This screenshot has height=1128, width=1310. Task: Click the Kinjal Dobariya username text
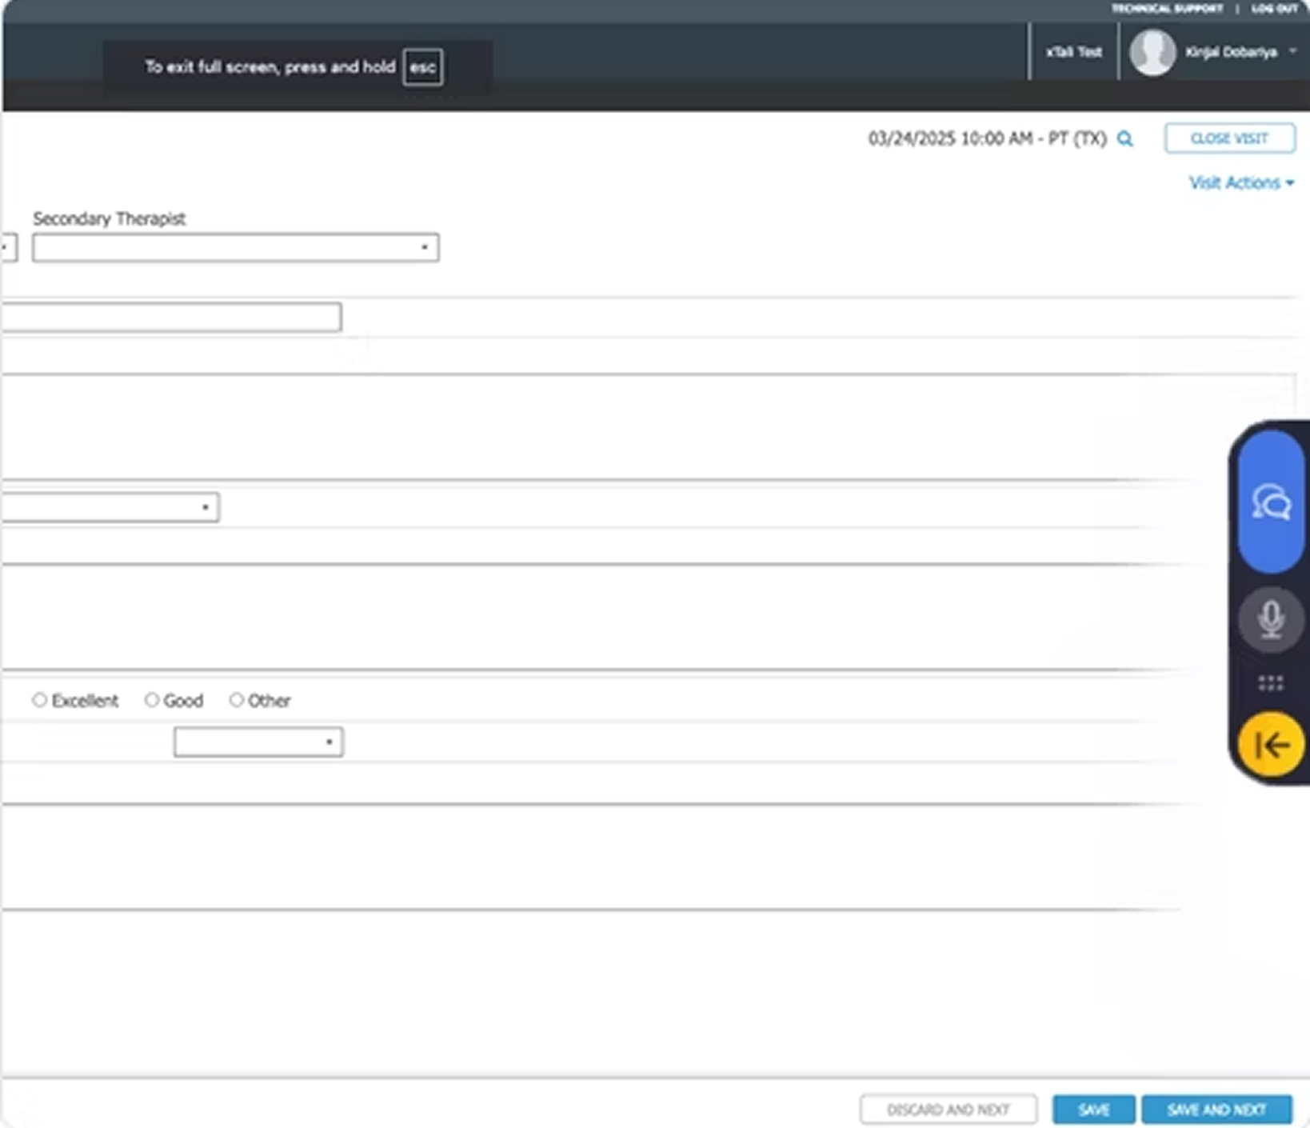tap(1231, 52)
